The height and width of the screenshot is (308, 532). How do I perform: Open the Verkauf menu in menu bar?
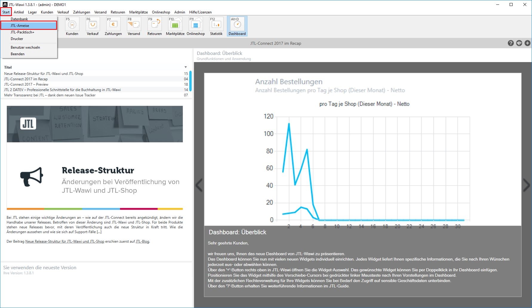click(63, 12)
